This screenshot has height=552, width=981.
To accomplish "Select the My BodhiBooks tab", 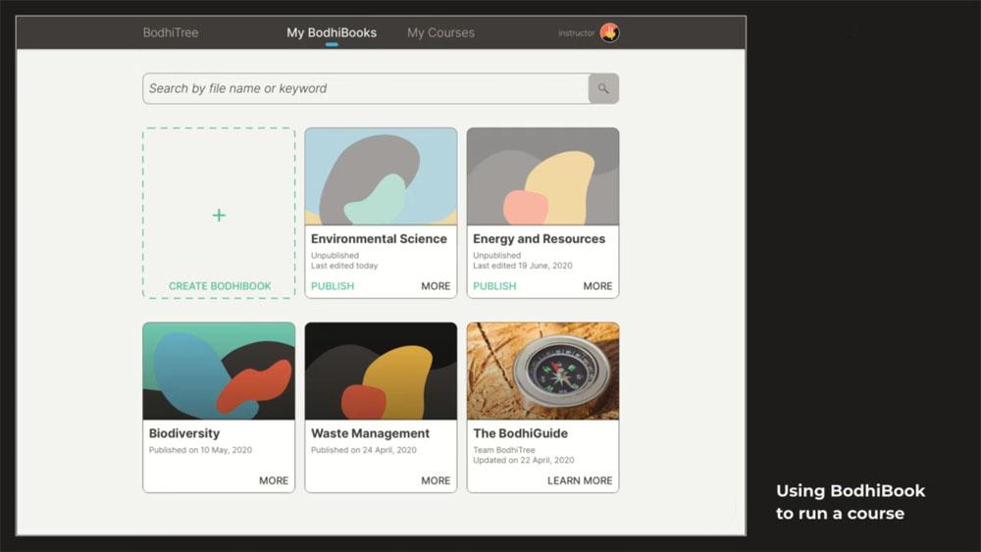I will click(x=332, y=32).
